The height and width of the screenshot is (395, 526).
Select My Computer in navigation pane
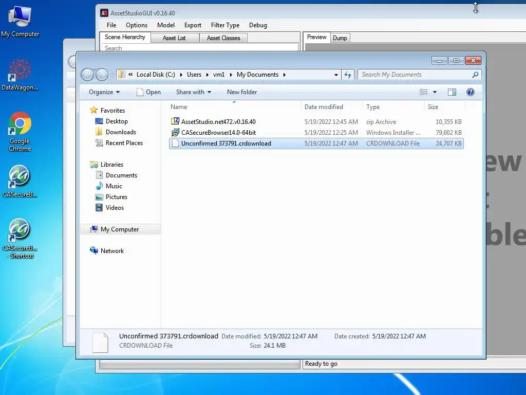[x=119, y=229]
